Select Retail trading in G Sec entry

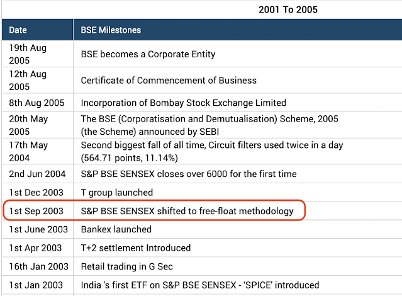(x=126, y=266)
